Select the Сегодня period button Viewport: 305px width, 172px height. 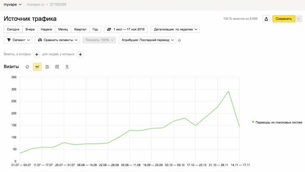(x=13, y=29)
